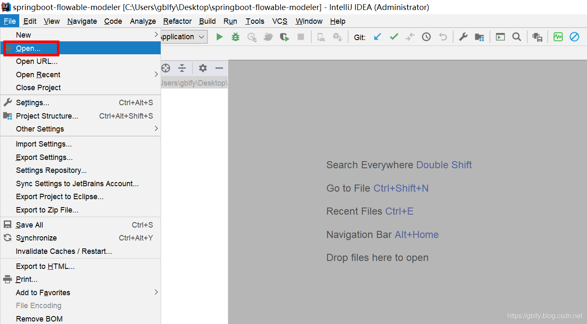
Task: Open the VCS menu
Action: (x=280, y=21)
